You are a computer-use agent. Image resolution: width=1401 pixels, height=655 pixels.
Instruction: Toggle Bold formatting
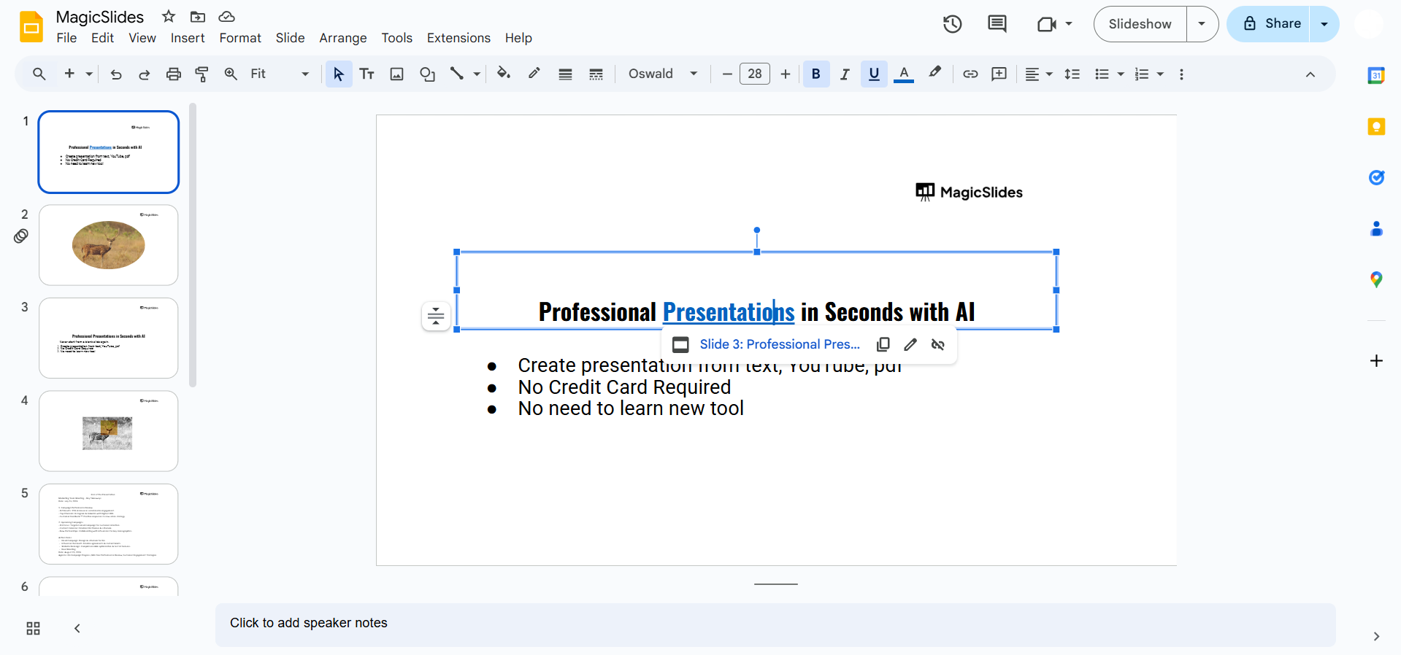(816, 74)
